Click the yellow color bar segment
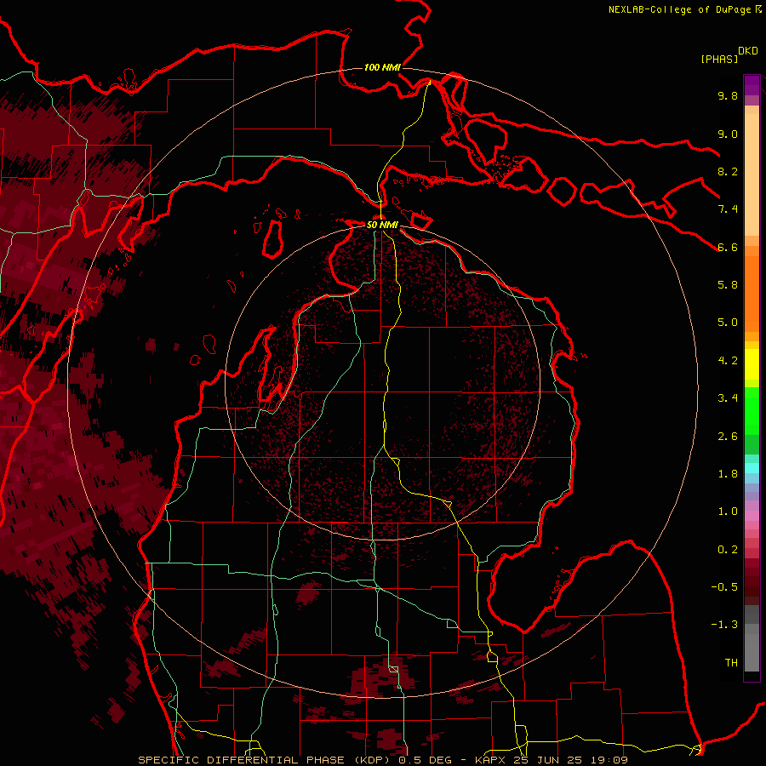Screen dimensions: 766x766 coord(752,364)
